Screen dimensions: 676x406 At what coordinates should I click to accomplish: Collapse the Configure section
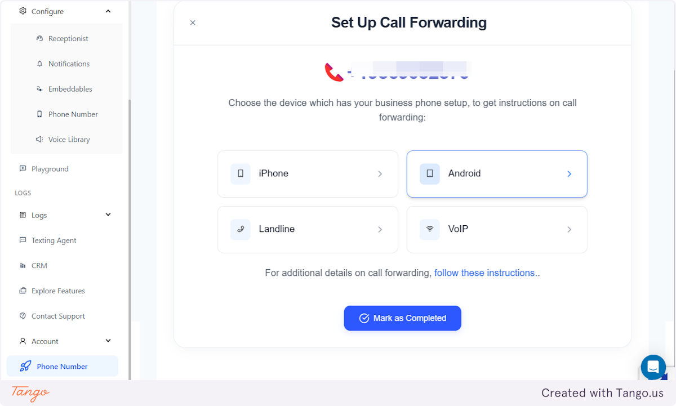click(108, 11)
